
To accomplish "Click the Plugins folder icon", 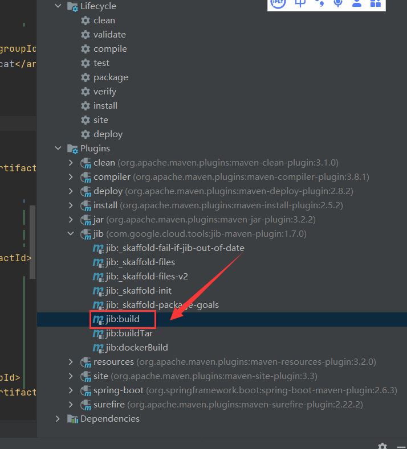I will point(72,149).
